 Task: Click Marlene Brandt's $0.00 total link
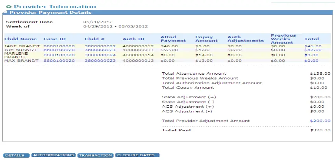click(x=311, y=55)
